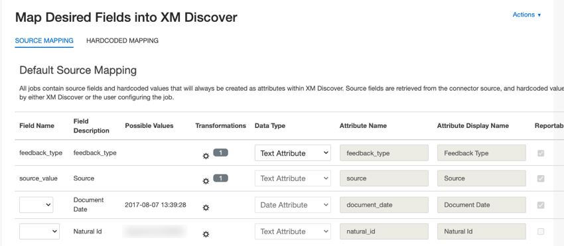
Task: Enable Reportable checkbox for Natural Id
Action: coord(541,231)
